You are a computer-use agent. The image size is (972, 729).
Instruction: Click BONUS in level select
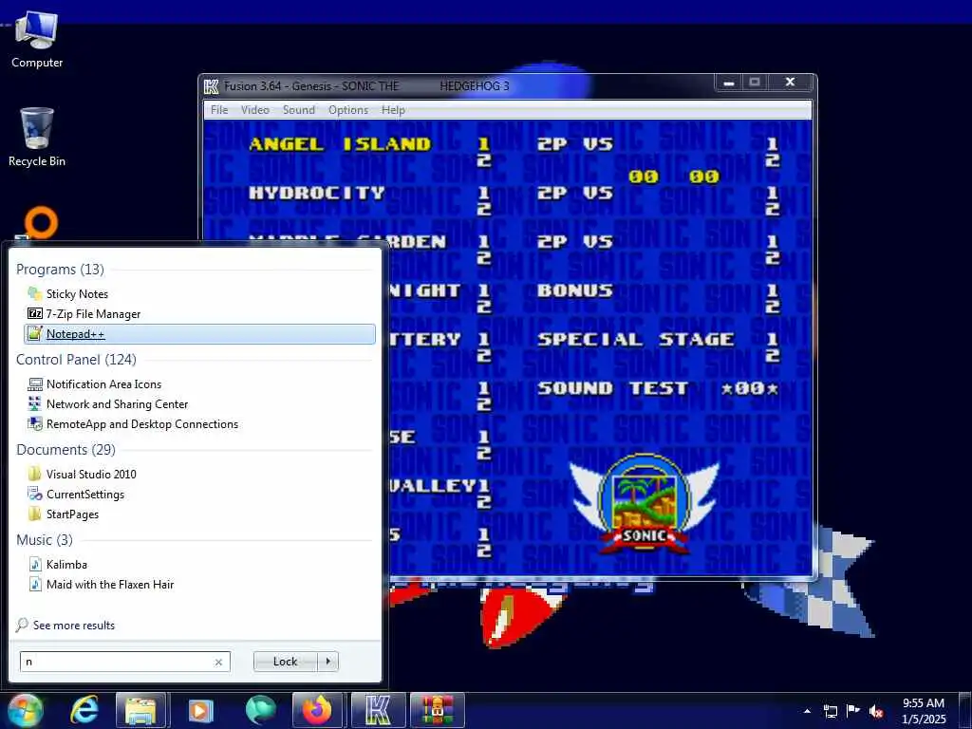574,290
